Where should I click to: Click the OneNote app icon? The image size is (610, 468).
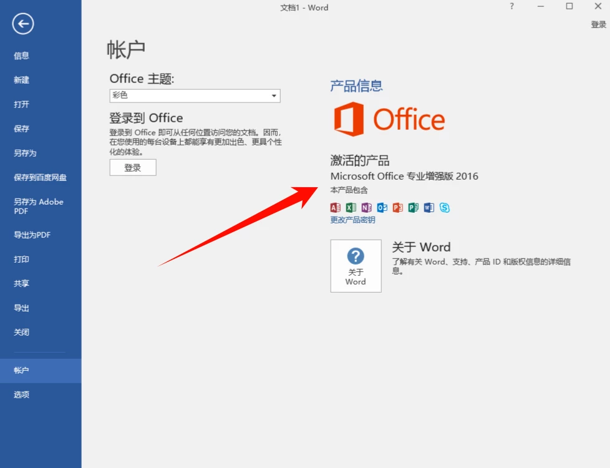click(367, 208)
